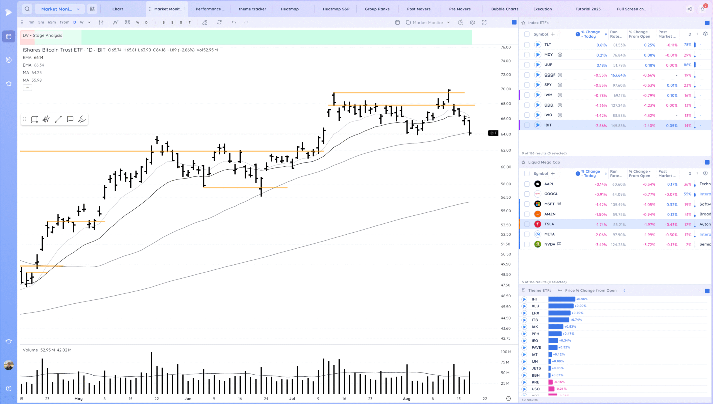Set timeframe to 65m

pos(52,22)
